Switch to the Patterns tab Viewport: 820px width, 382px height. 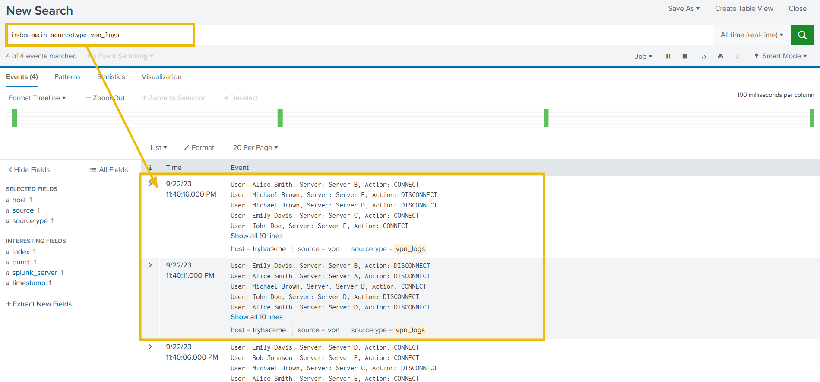pos(67,77)
